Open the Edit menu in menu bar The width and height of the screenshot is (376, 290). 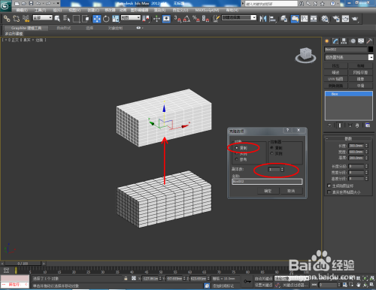[x=22, y=11]
